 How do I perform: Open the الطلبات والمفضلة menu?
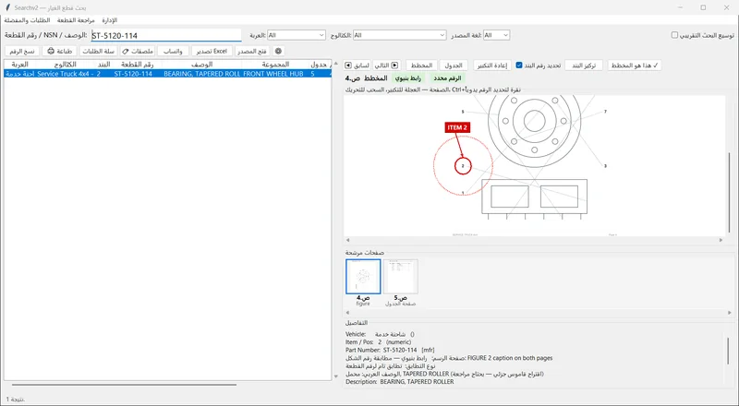coord(28,20)
